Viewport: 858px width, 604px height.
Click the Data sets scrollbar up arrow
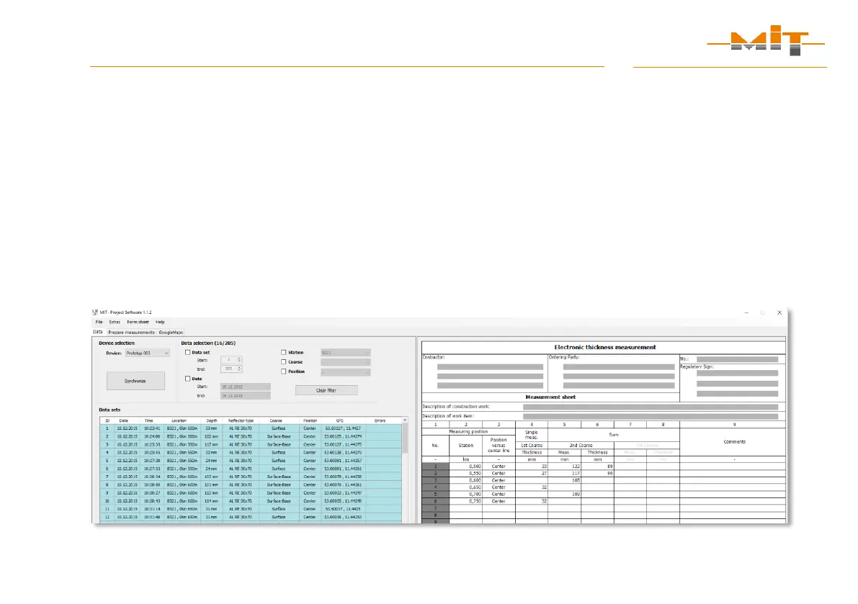[405, 420]
